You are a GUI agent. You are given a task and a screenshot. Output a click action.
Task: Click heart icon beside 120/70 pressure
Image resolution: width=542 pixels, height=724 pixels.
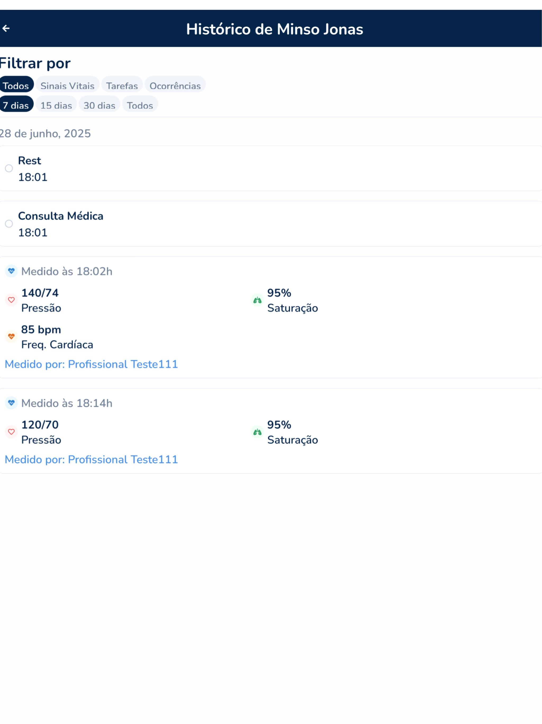tap(11, 432)
